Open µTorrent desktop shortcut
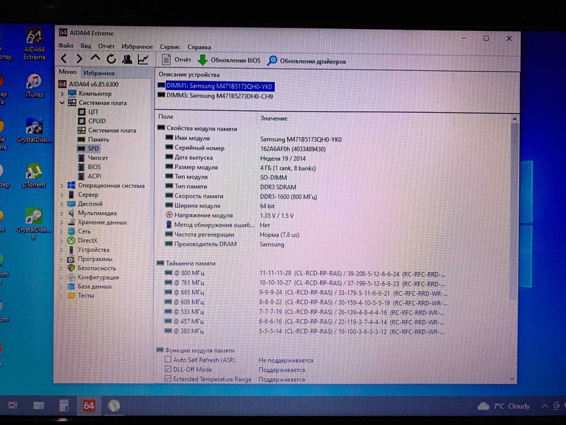This screenshot has height=425, width=566. click(35, 175)
